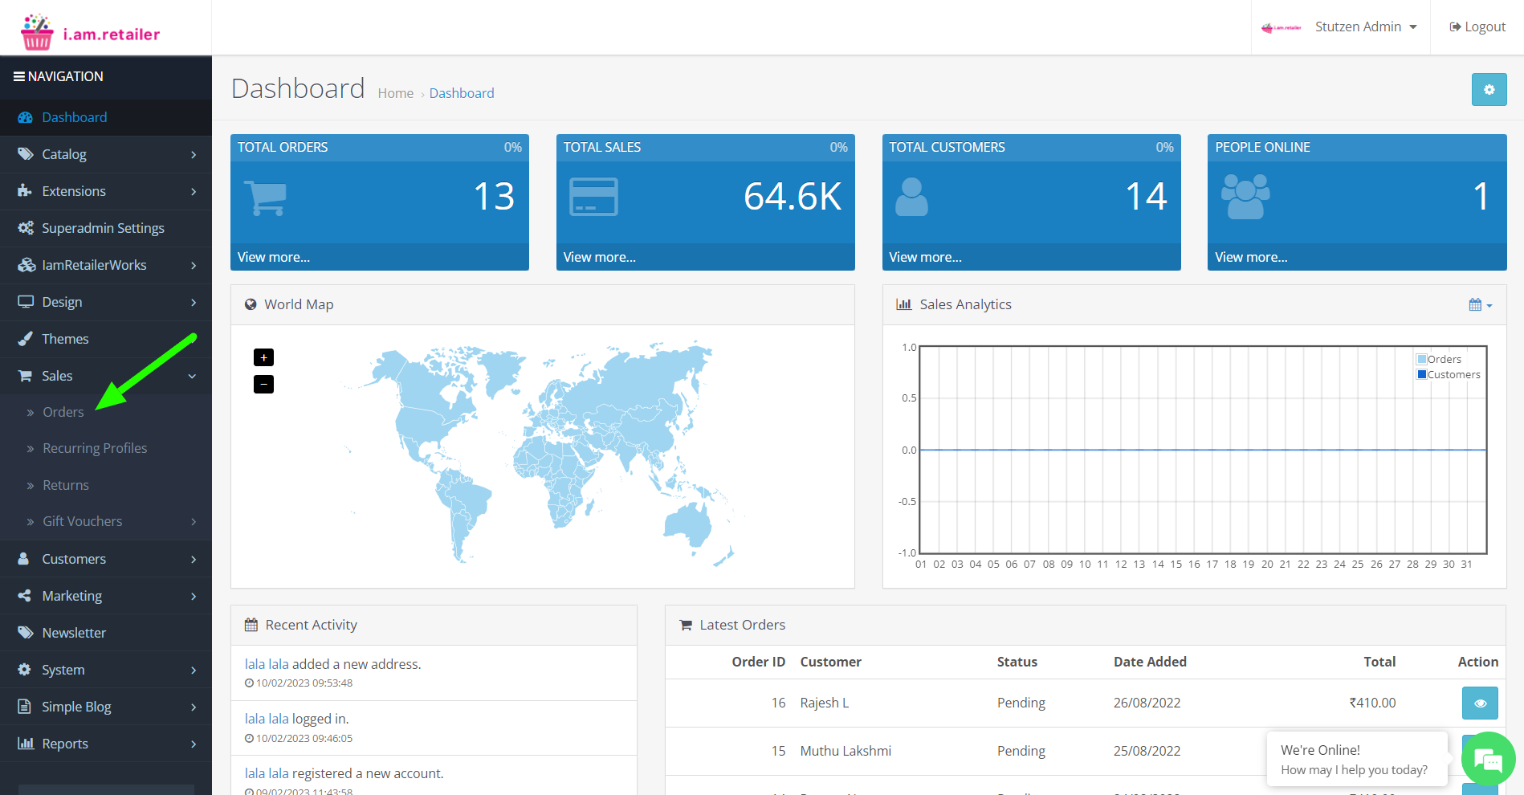The width and height of the screenshot is (1524, 795).
Task: Click the shopping cart icon in Total Orders
Action: point(265,198)
